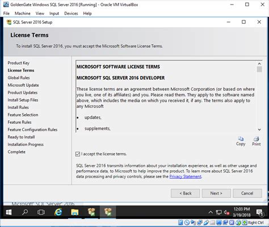The image size is (269, 227).
Task: Click the license text scrollbar thumb
Action: (259, 69)
